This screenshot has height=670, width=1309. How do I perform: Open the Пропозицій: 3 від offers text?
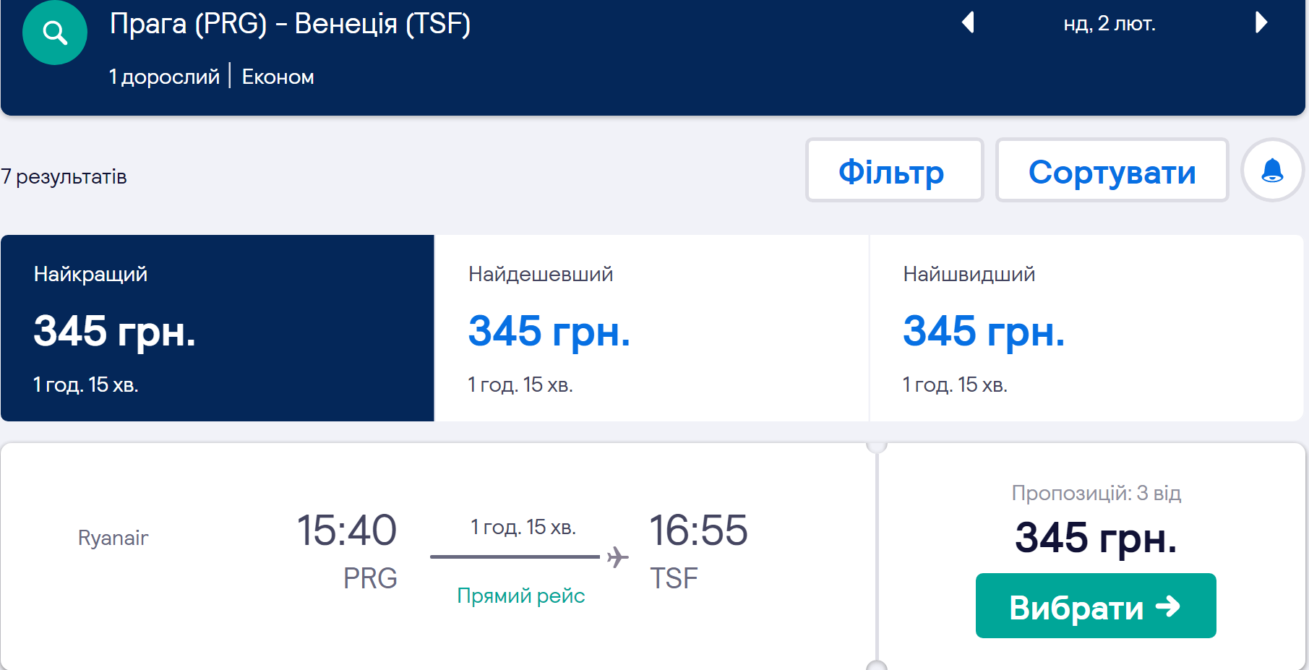1096,493
